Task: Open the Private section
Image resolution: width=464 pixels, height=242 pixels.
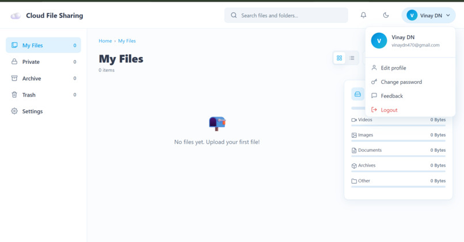Action: pos(44,62)
